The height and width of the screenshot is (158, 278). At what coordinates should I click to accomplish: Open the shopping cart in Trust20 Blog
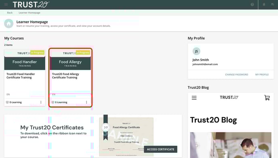click(x=267, y=98)
